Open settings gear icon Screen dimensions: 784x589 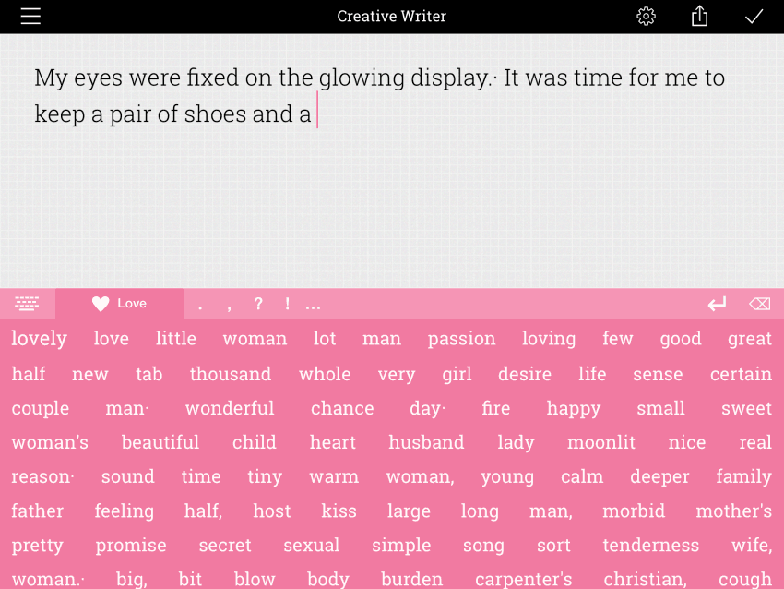click(647, 17)
